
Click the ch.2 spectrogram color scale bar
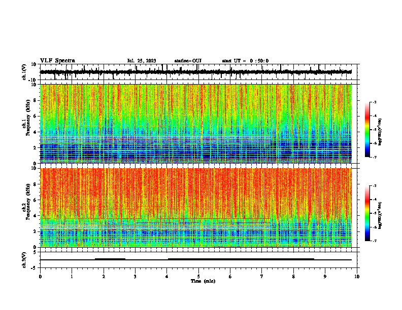pyautogui.click(x=367, y=213)
